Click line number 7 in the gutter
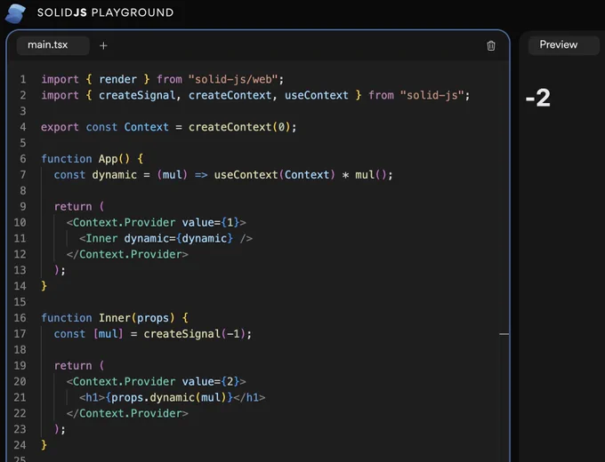605x462 pixels. click(23, 175)
